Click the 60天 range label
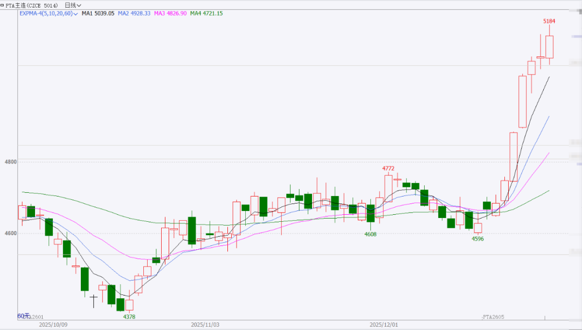Viewport: 582px width, 330px height. click(23, 316)
